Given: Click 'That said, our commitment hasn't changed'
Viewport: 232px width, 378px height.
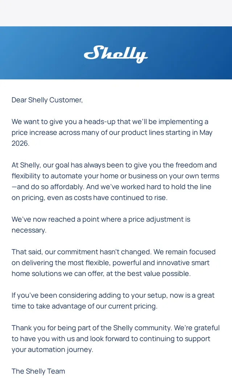Looking at the screenshot, I should coord(82,252).
